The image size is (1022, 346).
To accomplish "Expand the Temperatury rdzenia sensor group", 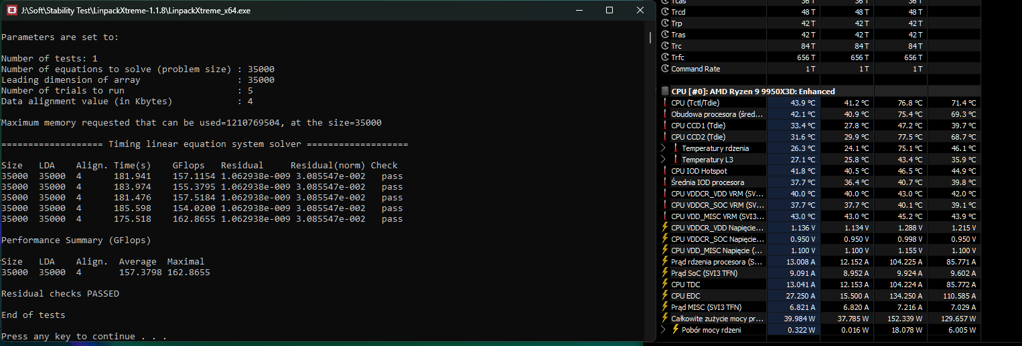I will point(664,148).
